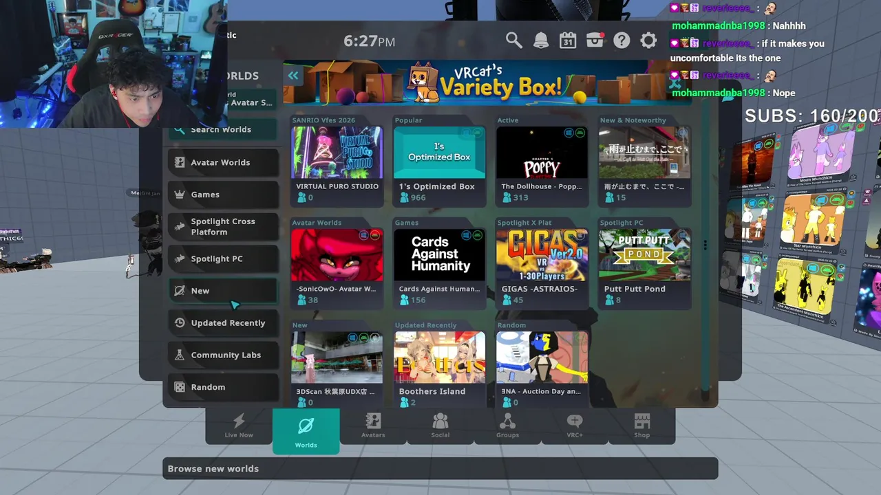Screen dimensions: 881x495
Task: Click the SANRIO Vfes 2026 row label
Action: point(323,120)
